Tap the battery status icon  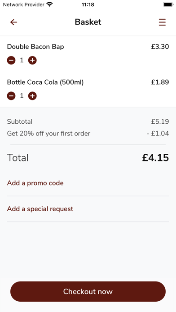point(168,4)
